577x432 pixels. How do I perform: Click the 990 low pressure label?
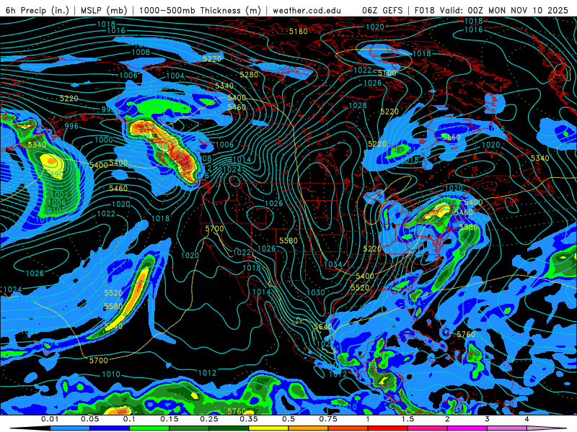pos(57,175)
